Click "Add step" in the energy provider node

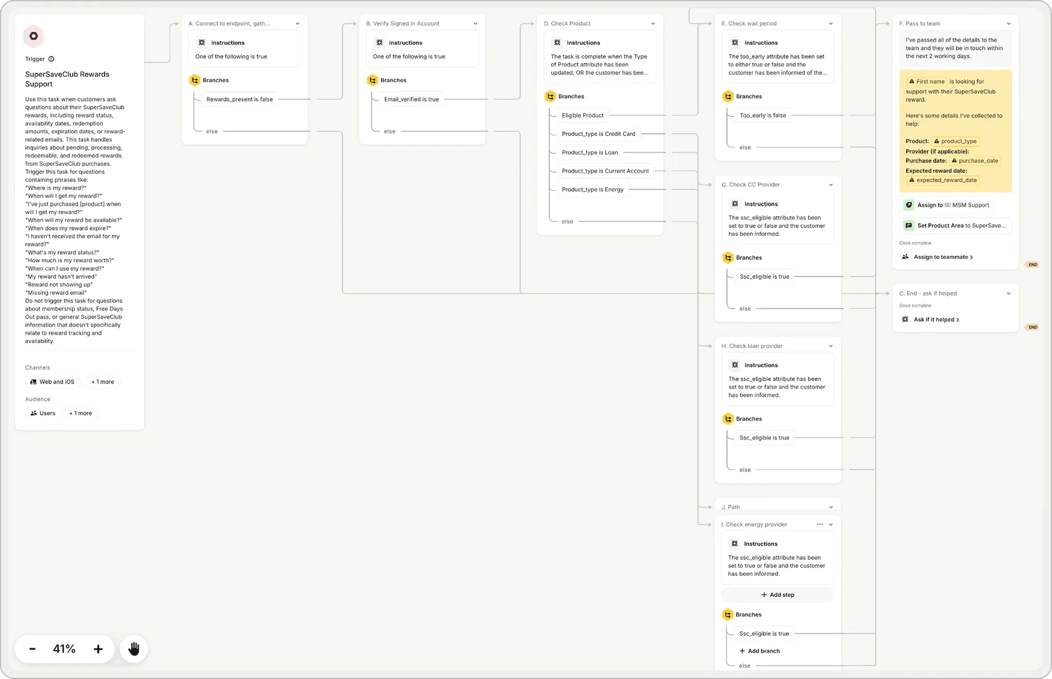(x=777, y=594)
